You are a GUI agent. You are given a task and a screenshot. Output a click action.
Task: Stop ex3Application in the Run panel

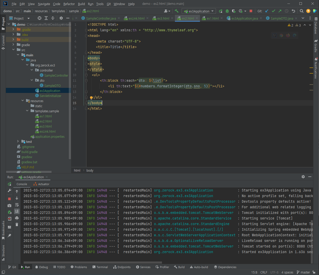[9, 199]
